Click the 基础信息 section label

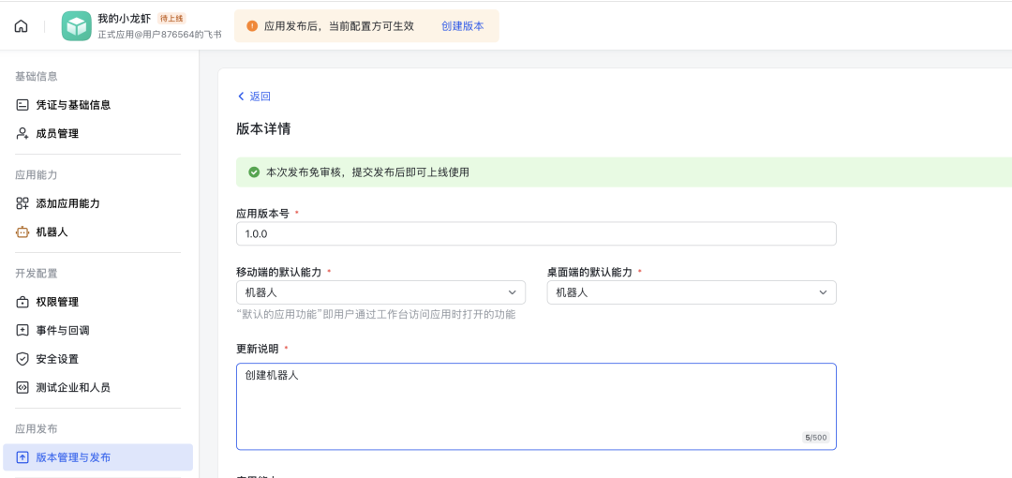pos(37,76)
